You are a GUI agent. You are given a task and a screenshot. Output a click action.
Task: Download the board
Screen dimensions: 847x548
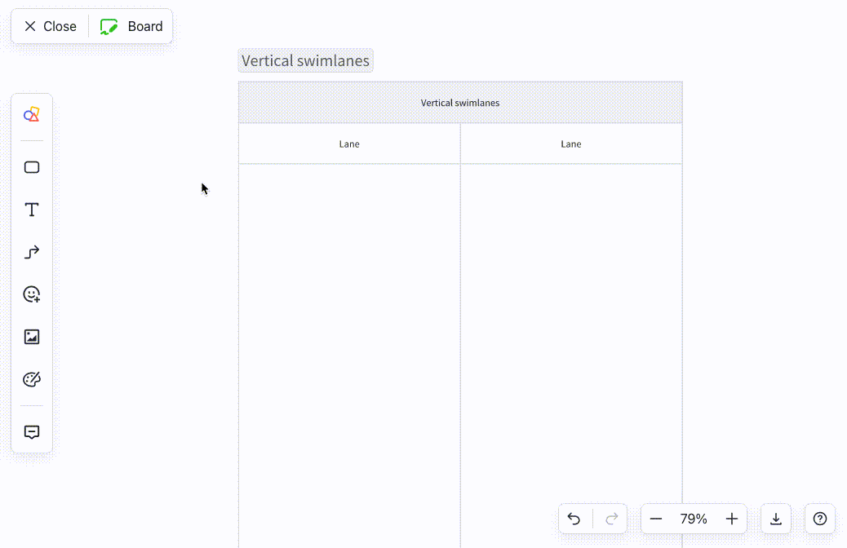775,518
